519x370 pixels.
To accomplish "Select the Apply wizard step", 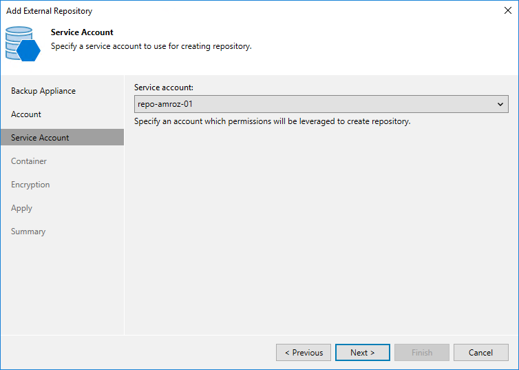I will point(22,208).
